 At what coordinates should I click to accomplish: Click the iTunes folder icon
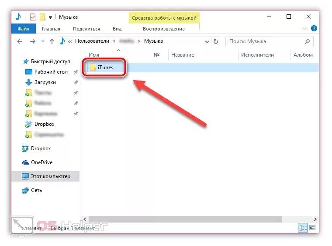(x=93, y=67)
